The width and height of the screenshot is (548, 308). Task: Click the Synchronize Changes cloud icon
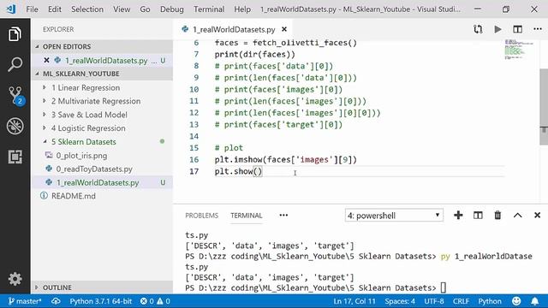click(56, 301)
